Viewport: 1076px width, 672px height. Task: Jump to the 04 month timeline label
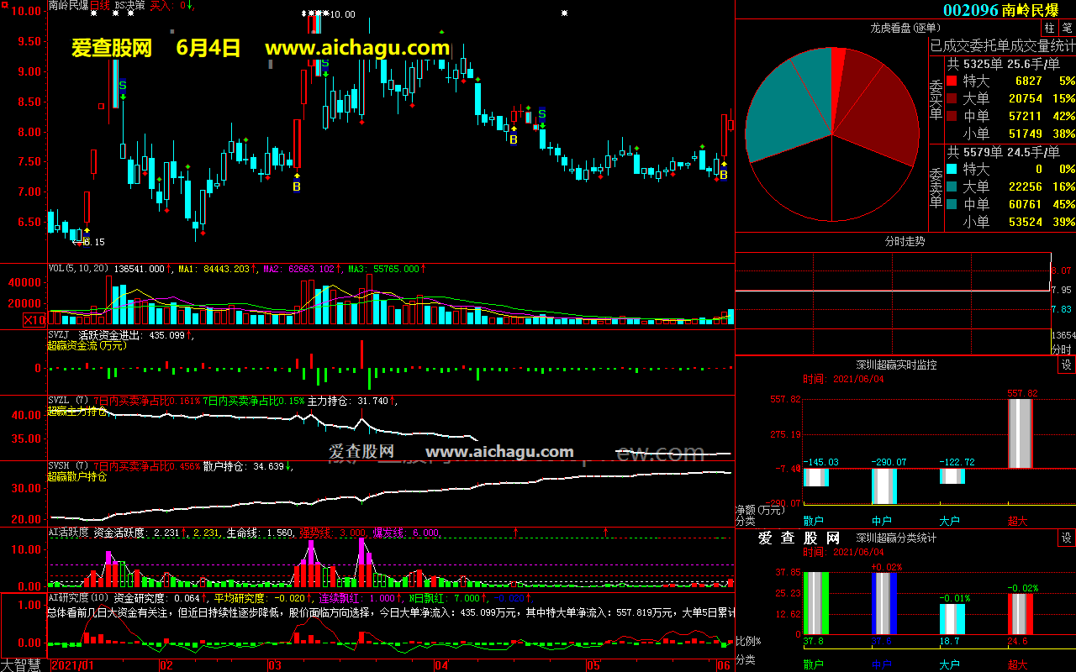point(441,665)
